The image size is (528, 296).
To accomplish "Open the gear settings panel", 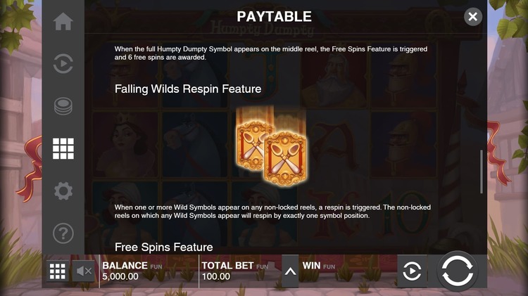I will (x=63, y=191).
